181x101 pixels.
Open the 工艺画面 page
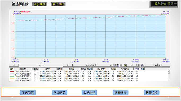(28, 93)
